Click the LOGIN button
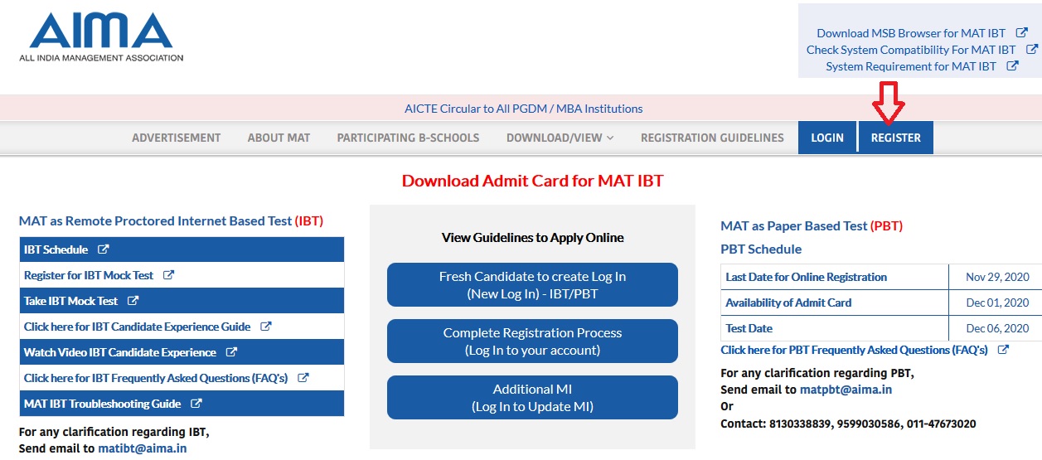This screenshot has width=1042, height=460. 827,138
